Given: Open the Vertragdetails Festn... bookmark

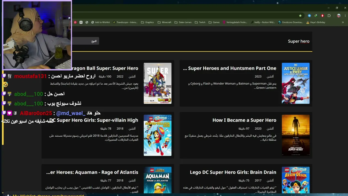Looking at the screenshot, I should point(235,22).
